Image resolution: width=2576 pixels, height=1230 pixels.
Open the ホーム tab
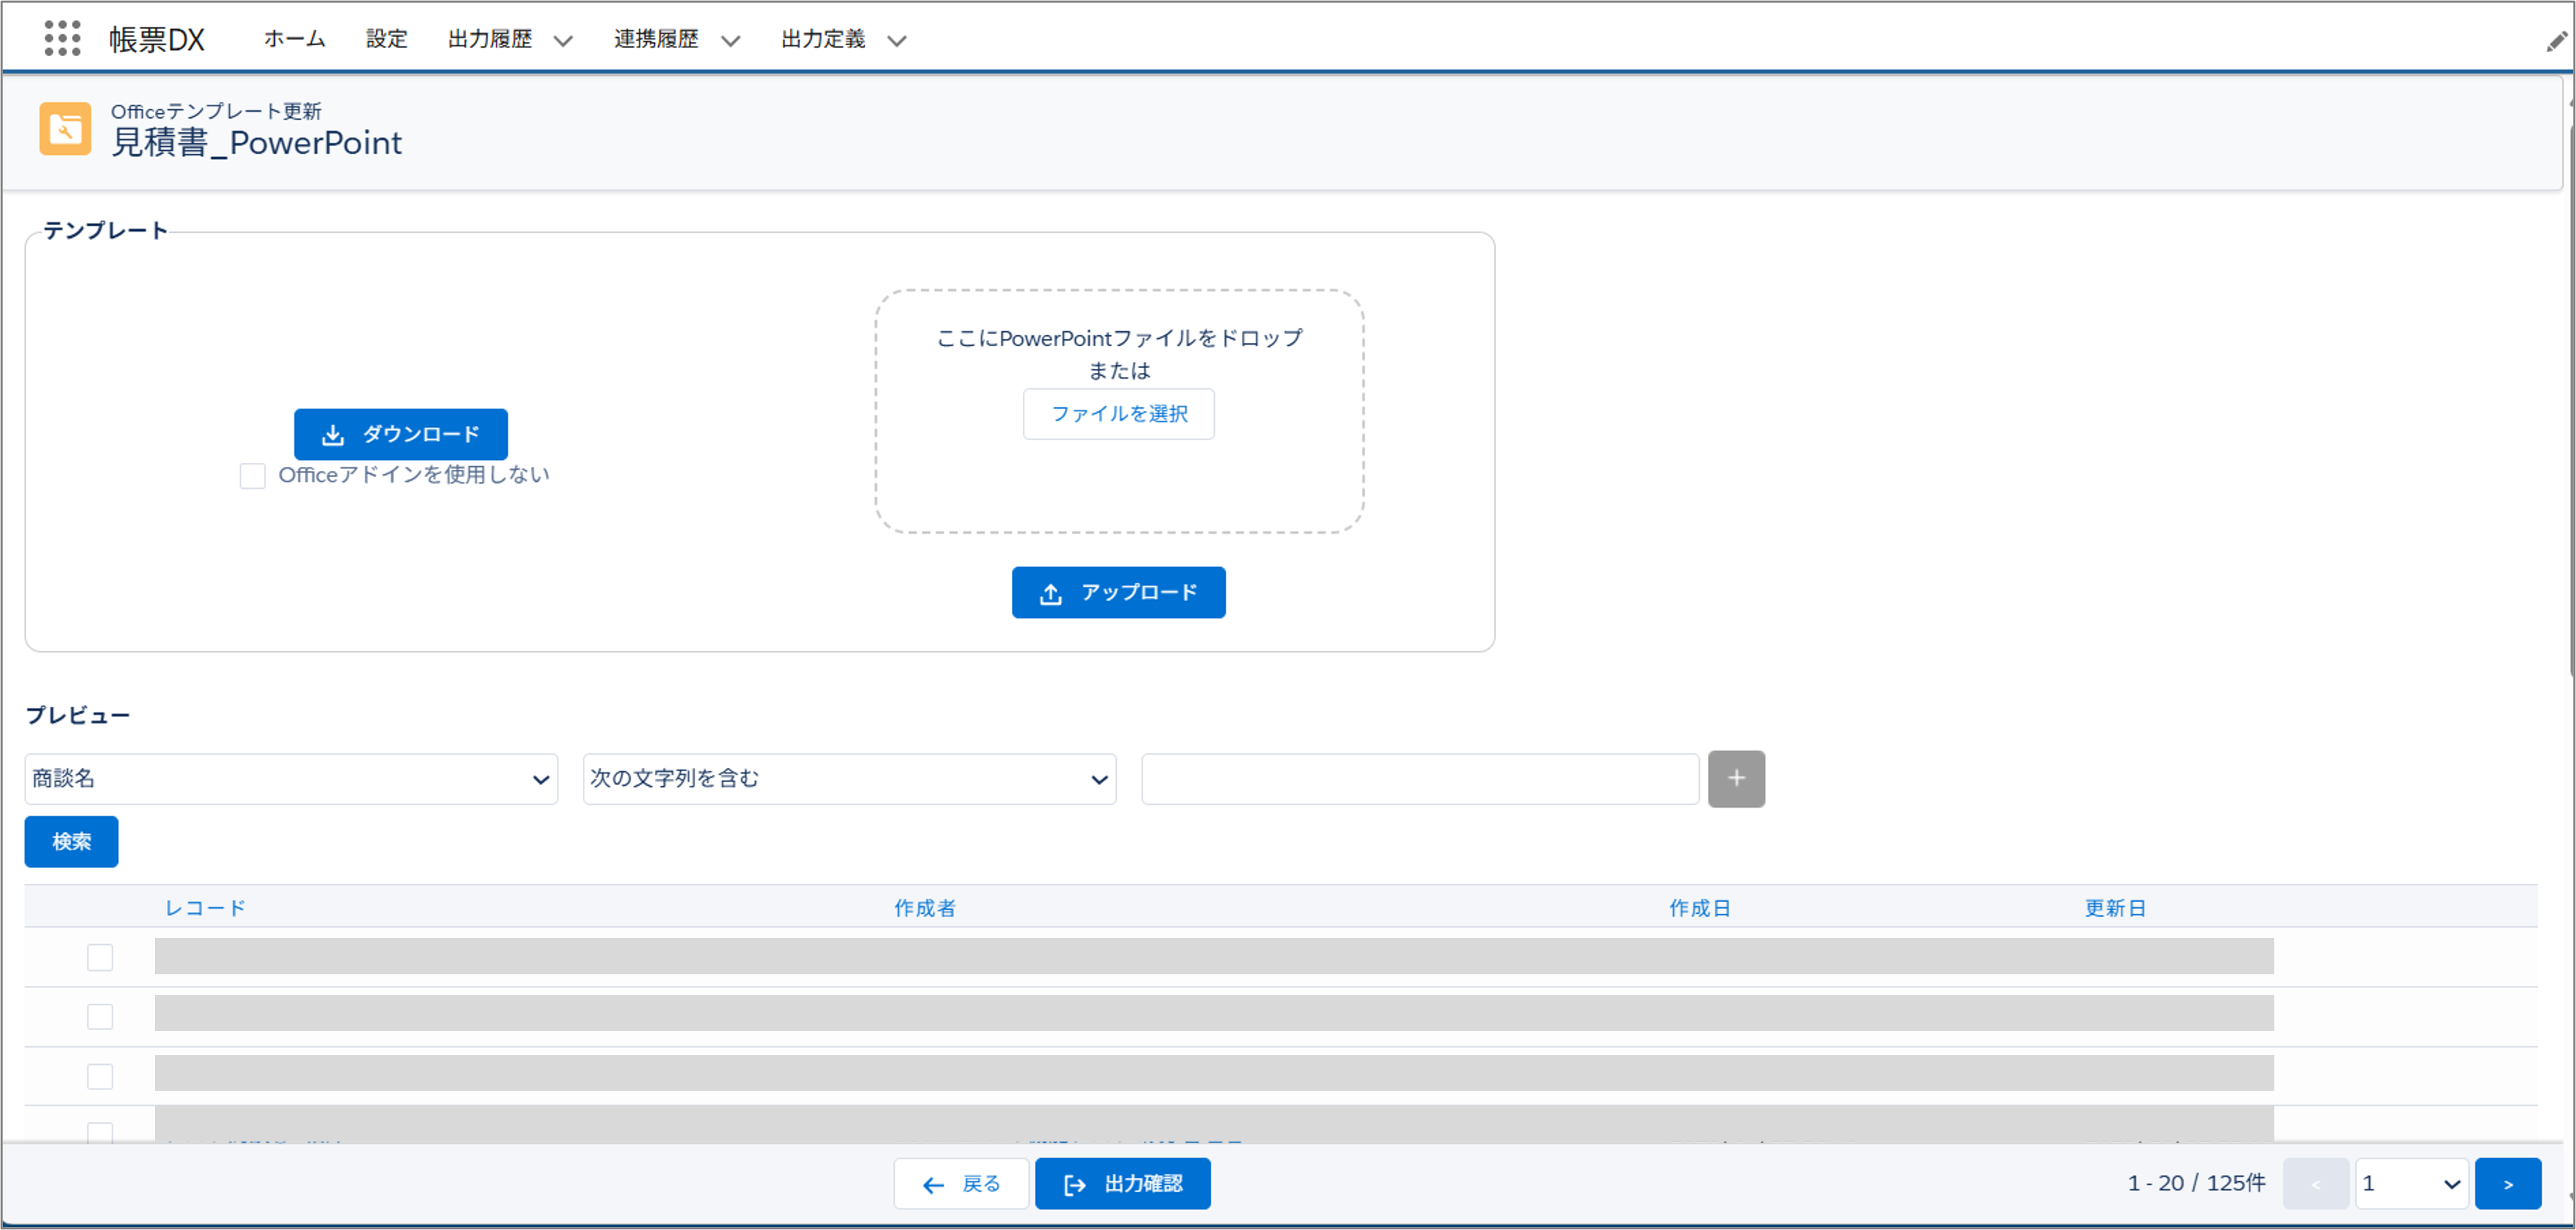pyautogui.click(x=294, y=39)
